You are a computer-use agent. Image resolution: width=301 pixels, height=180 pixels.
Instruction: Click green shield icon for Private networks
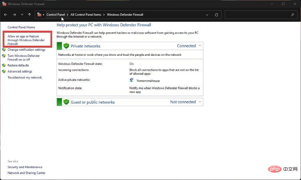coord(66,46)
